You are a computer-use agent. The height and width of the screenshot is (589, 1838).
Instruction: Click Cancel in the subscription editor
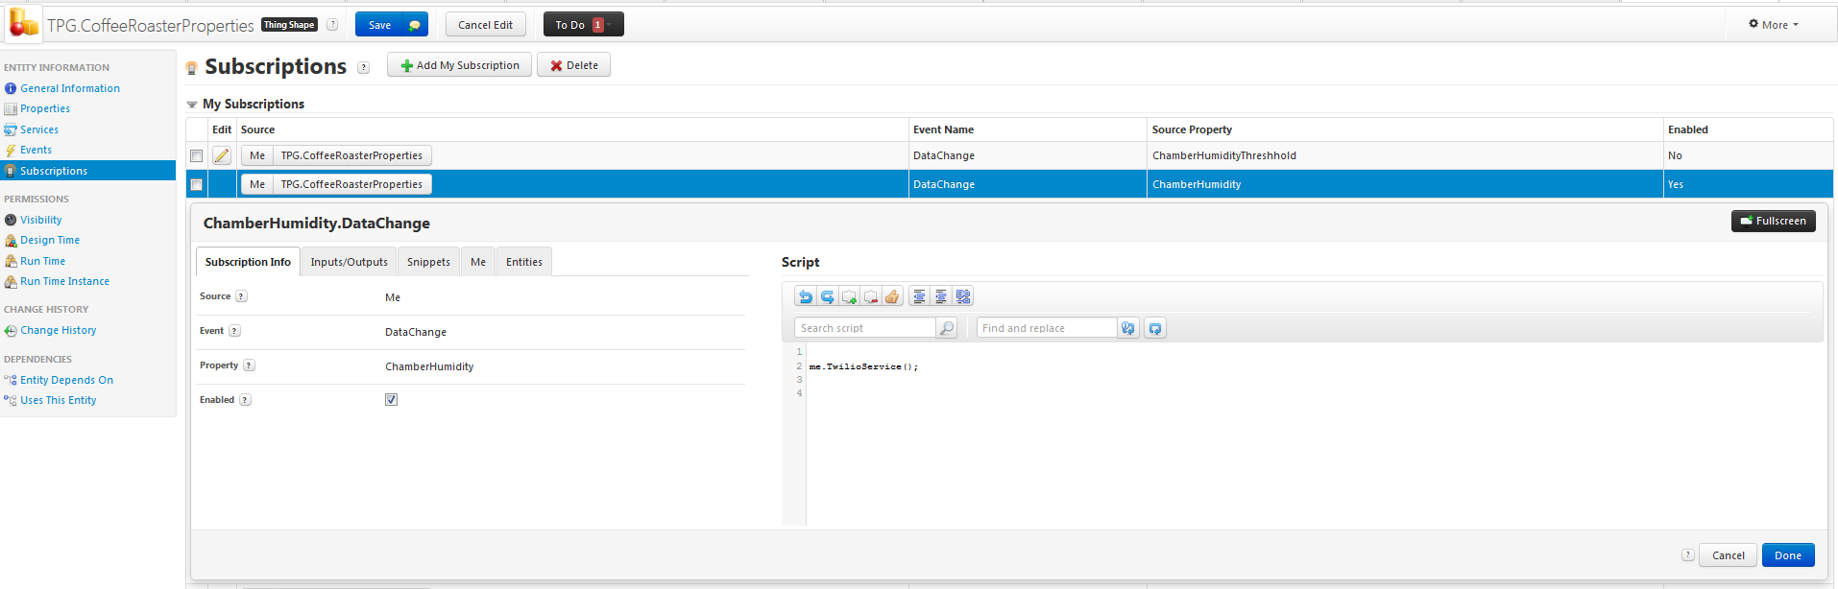pos(1728,555)
